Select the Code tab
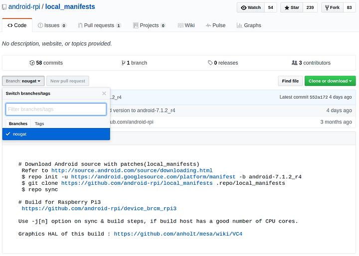This screenshot has width=359, height=256. tap(17, 25)
